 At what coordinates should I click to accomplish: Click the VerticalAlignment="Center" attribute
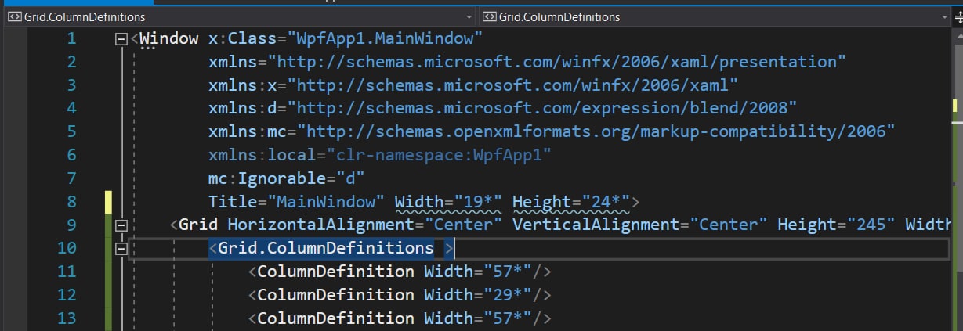640,225
